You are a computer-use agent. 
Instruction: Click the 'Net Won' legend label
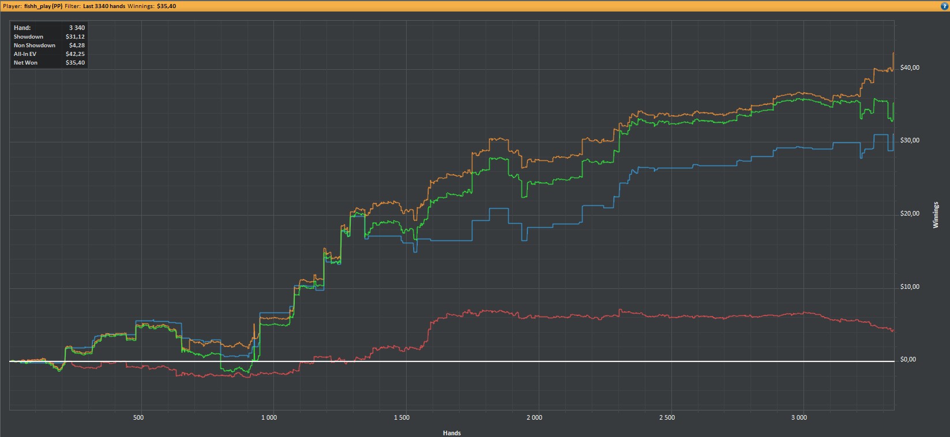click(25, 62)
